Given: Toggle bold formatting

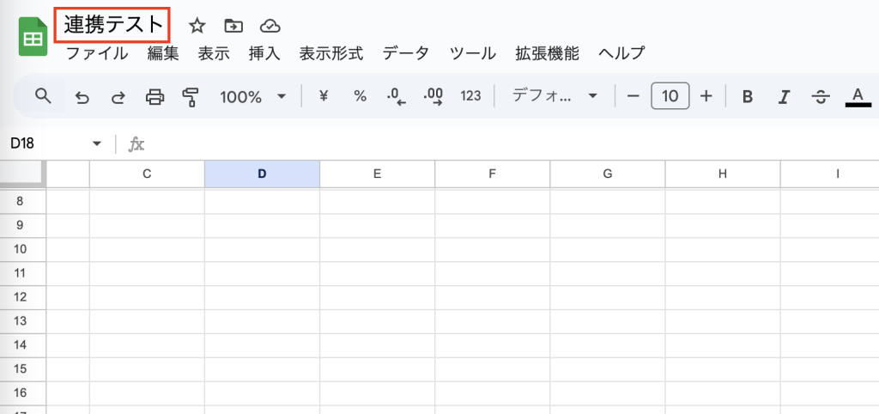Looking at the screenshot, I should [747, 97].
